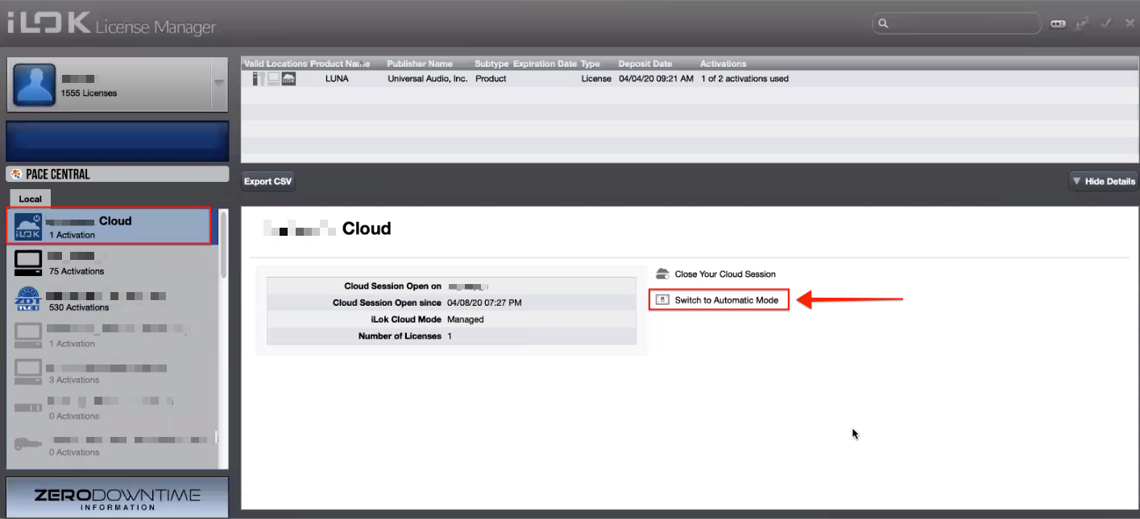Toggle details pane with Hide Details

click(x=1103, y=181)
